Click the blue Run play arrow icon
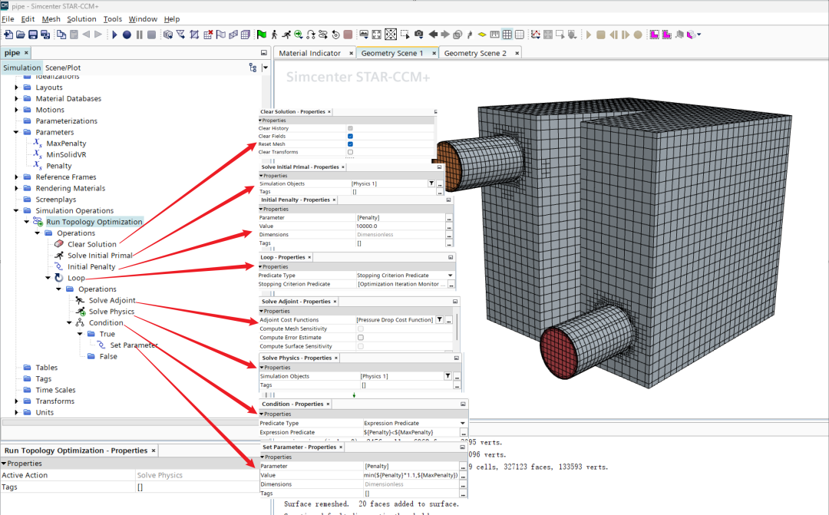The image size is (829, 515). [114, 35]
